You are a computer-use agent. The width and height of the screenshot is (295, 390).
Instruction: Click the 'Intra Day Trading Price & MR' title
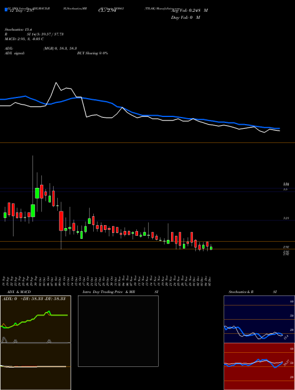[x=109, y=292]
